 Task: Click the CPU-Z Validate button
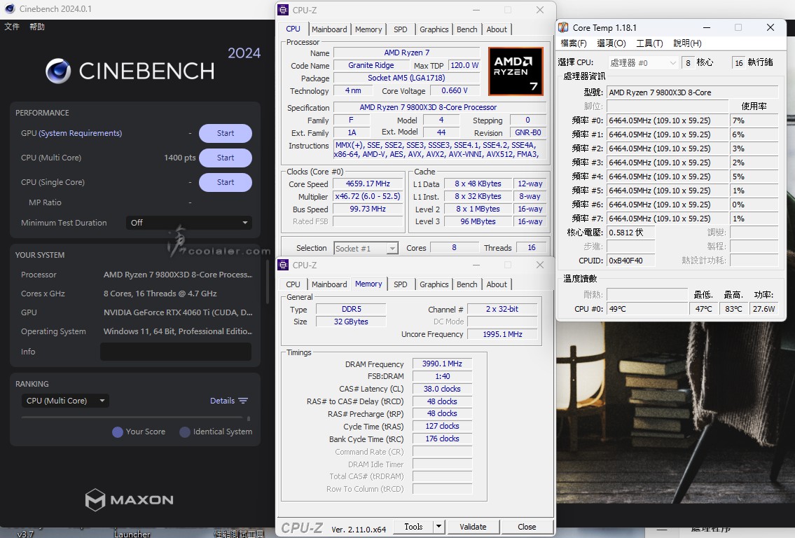[x=473, y=527]
